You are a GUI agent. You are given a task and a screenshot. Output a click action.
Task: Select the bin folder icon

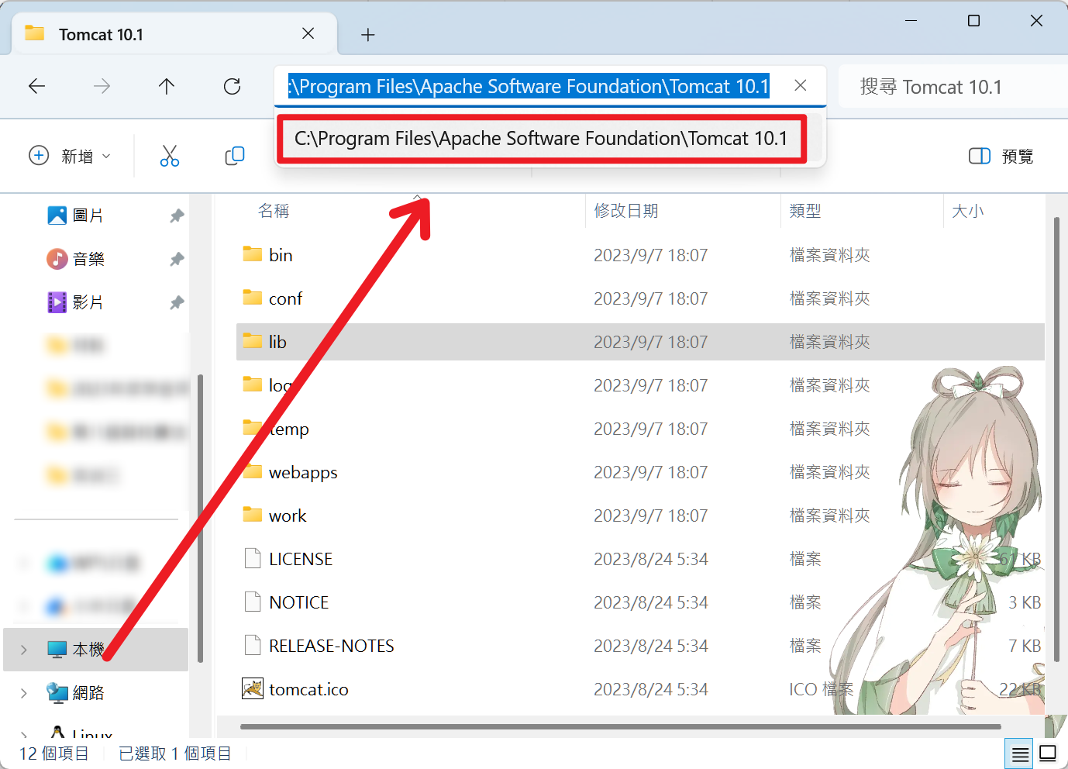253,254
